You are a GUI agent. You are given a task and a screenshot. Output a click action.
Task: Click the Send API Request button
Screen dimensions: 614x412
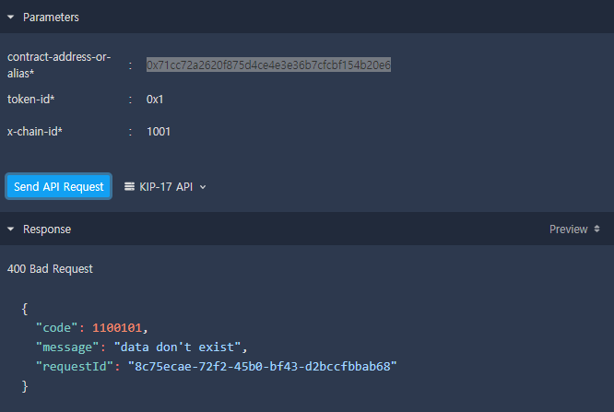[x=59, y=186]
